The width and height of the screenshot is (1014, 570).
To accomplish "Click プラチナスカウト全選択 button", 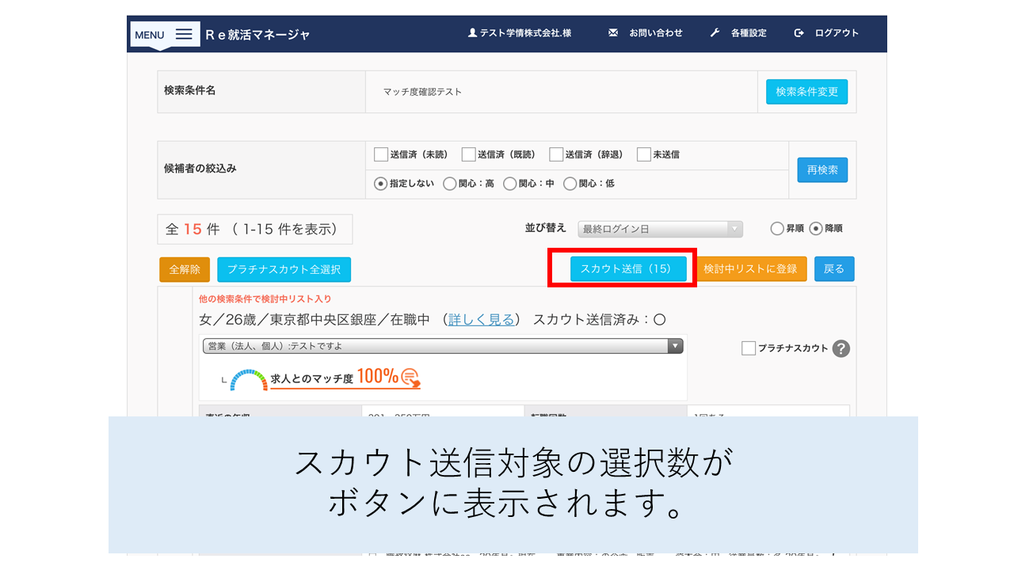I will click(x=284, y=269).
